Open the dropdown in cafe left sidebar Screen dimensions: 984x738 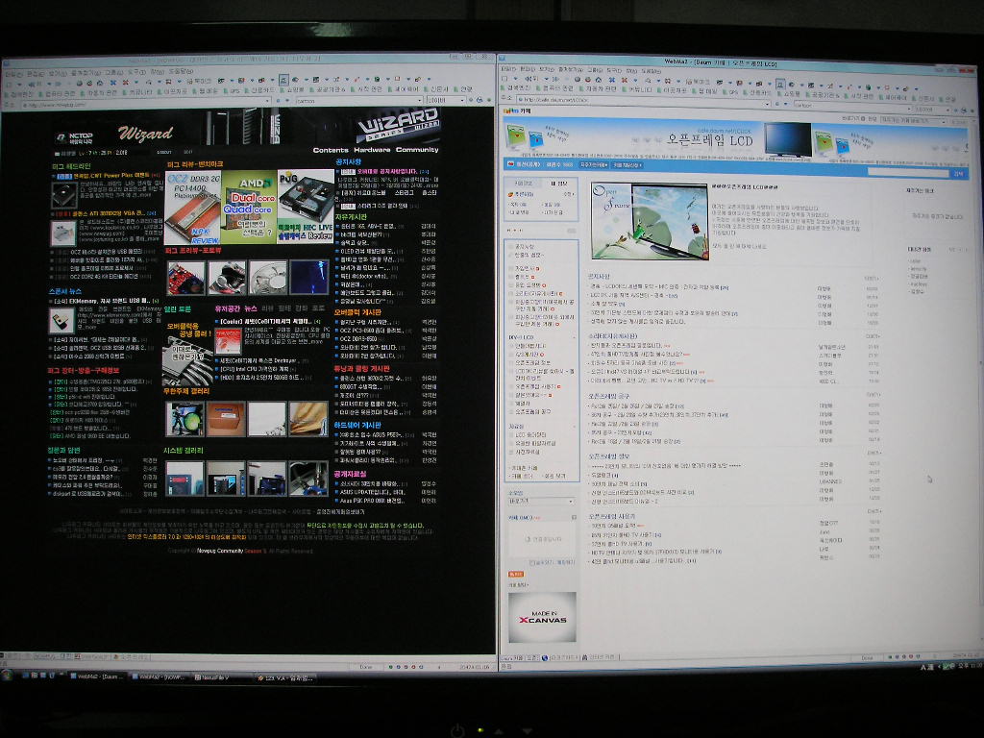point(540,502)
